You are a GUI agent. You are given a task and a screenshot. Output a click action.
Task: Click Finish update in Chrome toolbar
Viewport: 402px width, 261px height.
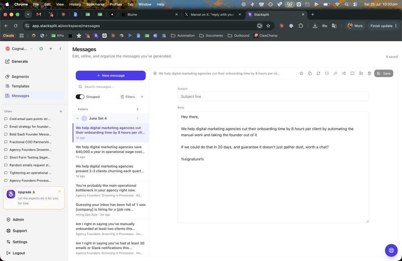coord(383,26)
